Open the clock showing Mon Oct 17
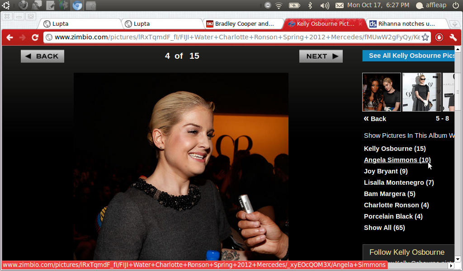The width and height of the screenshot is (463, 271). (378, 5)
